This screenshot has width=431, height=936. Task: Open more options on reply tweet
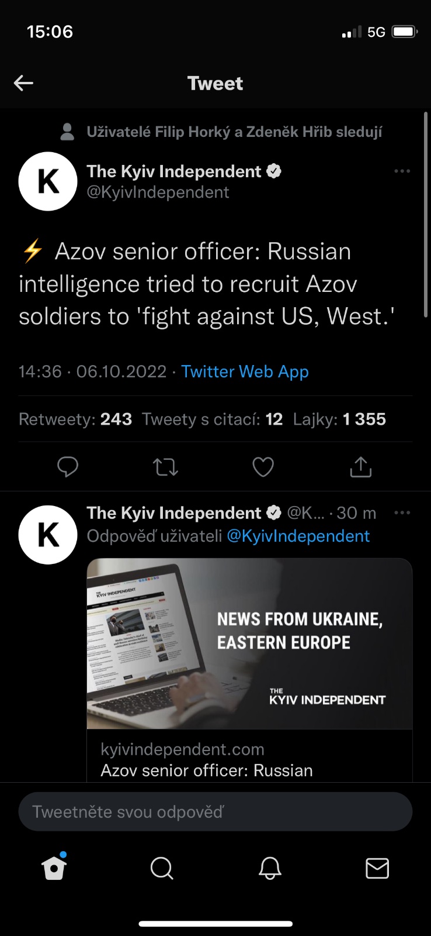(402, 513)
